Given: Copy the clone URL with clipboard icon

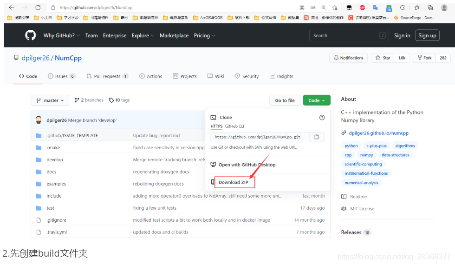Looking at the screenshot, I should (317, 137).
